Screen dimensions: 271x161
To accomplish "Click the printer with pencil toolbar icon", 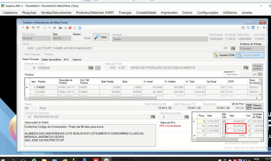I will [x=54, y=27].
